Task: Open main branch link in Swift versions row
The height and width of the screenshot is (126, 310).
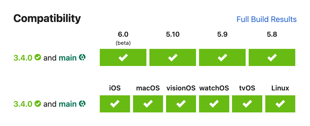Action: click(x=68, y=58)
